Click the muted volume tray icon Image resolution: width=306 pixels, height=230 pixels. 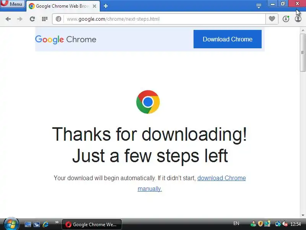point(285,224)
